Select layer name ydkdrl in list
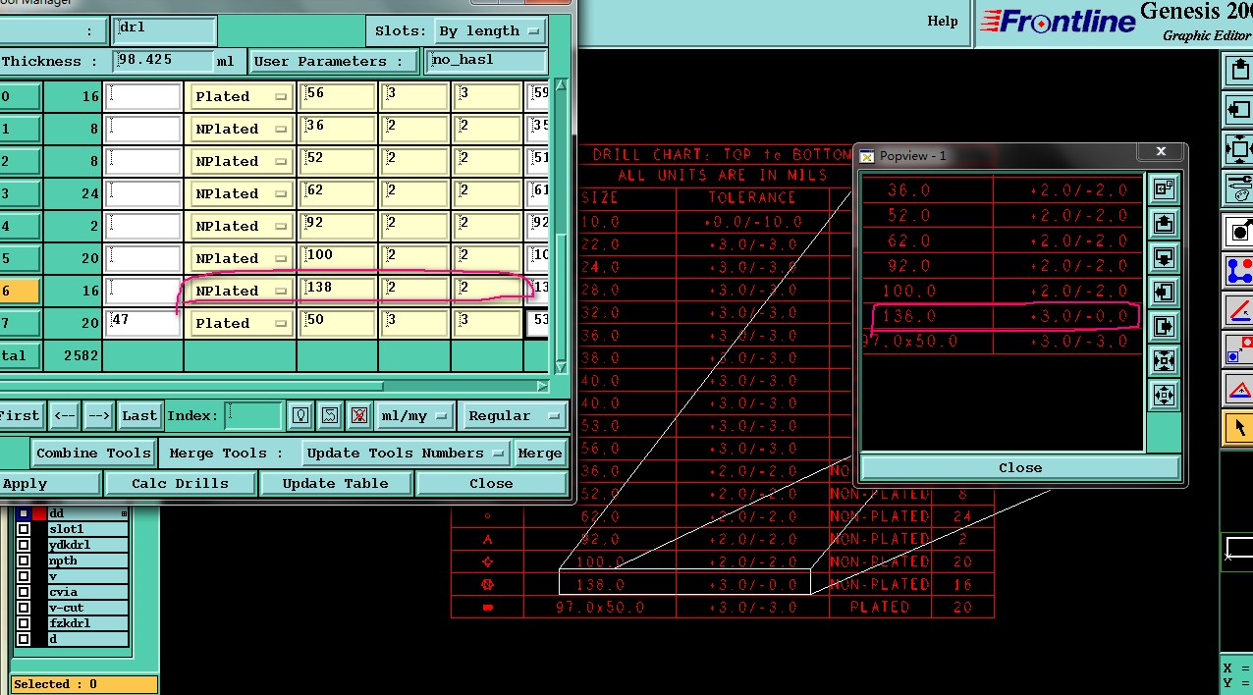 86,545
